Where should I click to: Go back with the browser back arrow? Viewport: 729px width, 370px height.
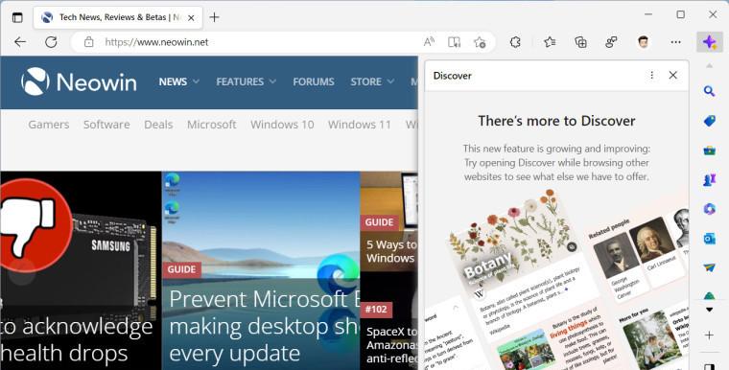pyautogui.click(x=20, y=42)
